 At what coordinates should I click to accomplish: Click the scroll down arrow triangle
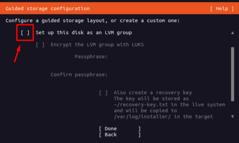[232, 116]
